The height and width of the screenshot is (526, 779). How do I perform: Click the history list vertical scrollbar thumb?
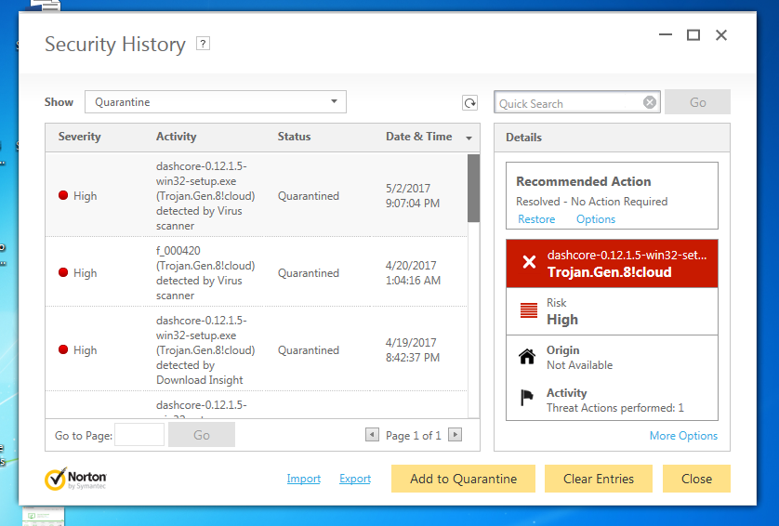pyautogui.click(x=473, y=189)
